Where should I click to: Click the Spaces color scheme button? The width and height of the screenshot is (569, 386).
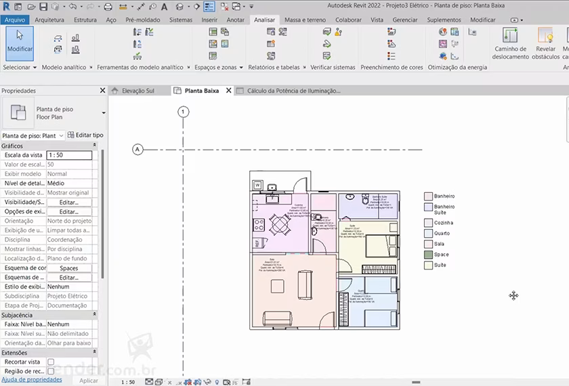69,268
